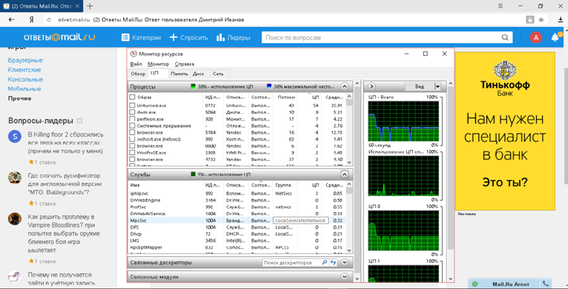Viewport: 568px width, 289px height.
Task: Collapse the Процессы section chevron
Action: click(344, 87)
